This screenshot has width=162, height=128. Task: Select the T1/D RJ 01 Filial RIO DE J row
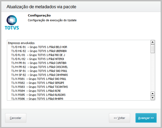click(x=39, y=55)
